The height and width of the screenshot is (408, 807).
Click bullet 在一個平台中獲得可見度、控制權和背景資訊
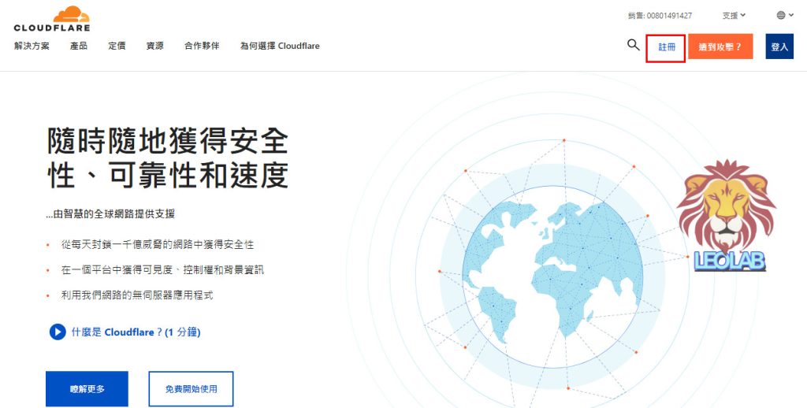coord(162,269)
